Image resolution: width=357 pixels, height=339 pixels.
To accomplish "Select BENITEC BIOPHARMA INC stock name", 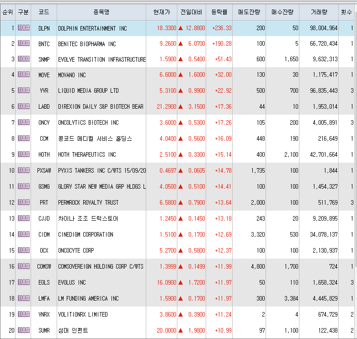I will [87, 44].
